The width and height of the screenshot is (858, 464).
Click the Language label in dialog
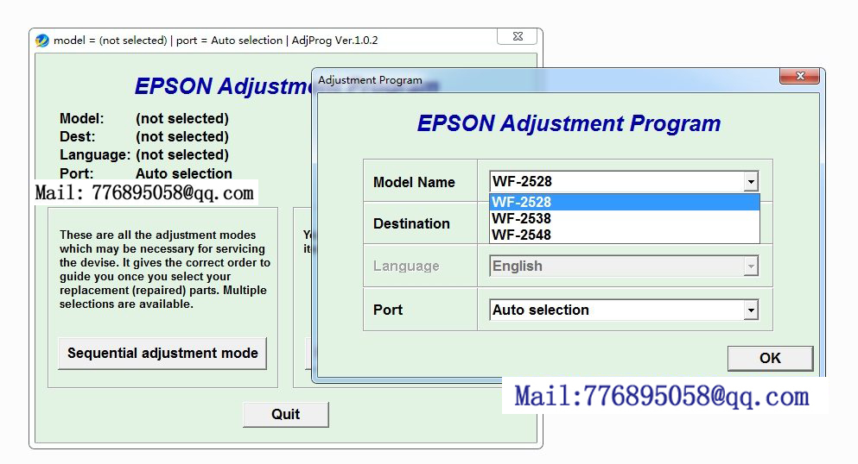tap(406, 266)
